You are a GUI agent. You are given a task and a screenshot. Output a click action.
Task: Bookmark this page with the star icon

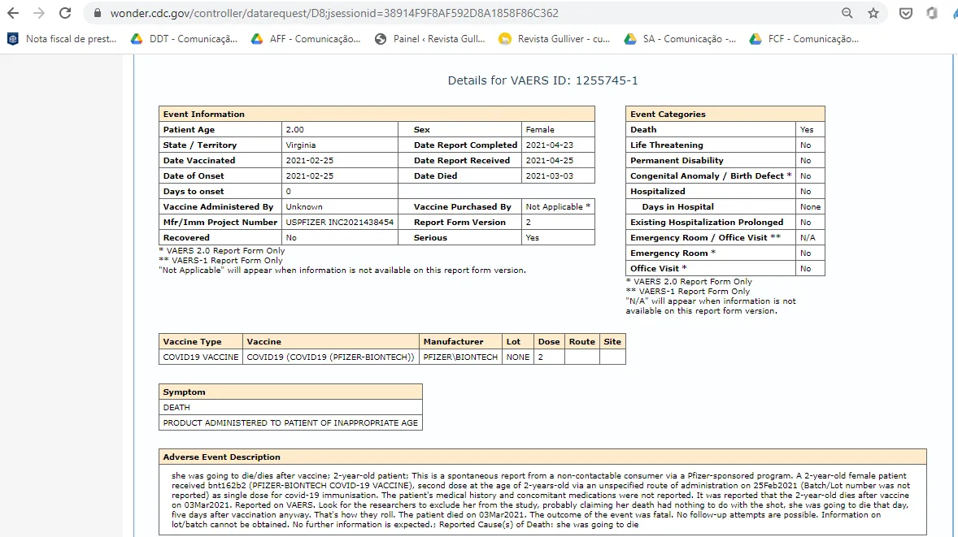point(873,13)
